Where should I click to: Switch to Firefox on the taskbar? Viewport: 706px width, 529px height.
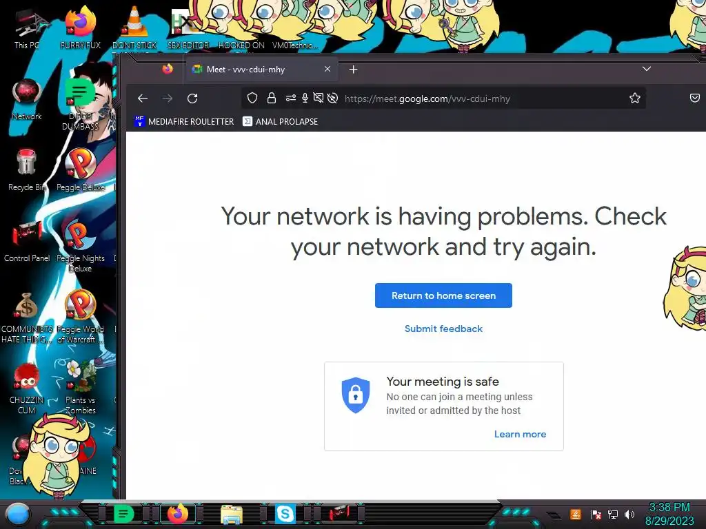pos(178,514)
